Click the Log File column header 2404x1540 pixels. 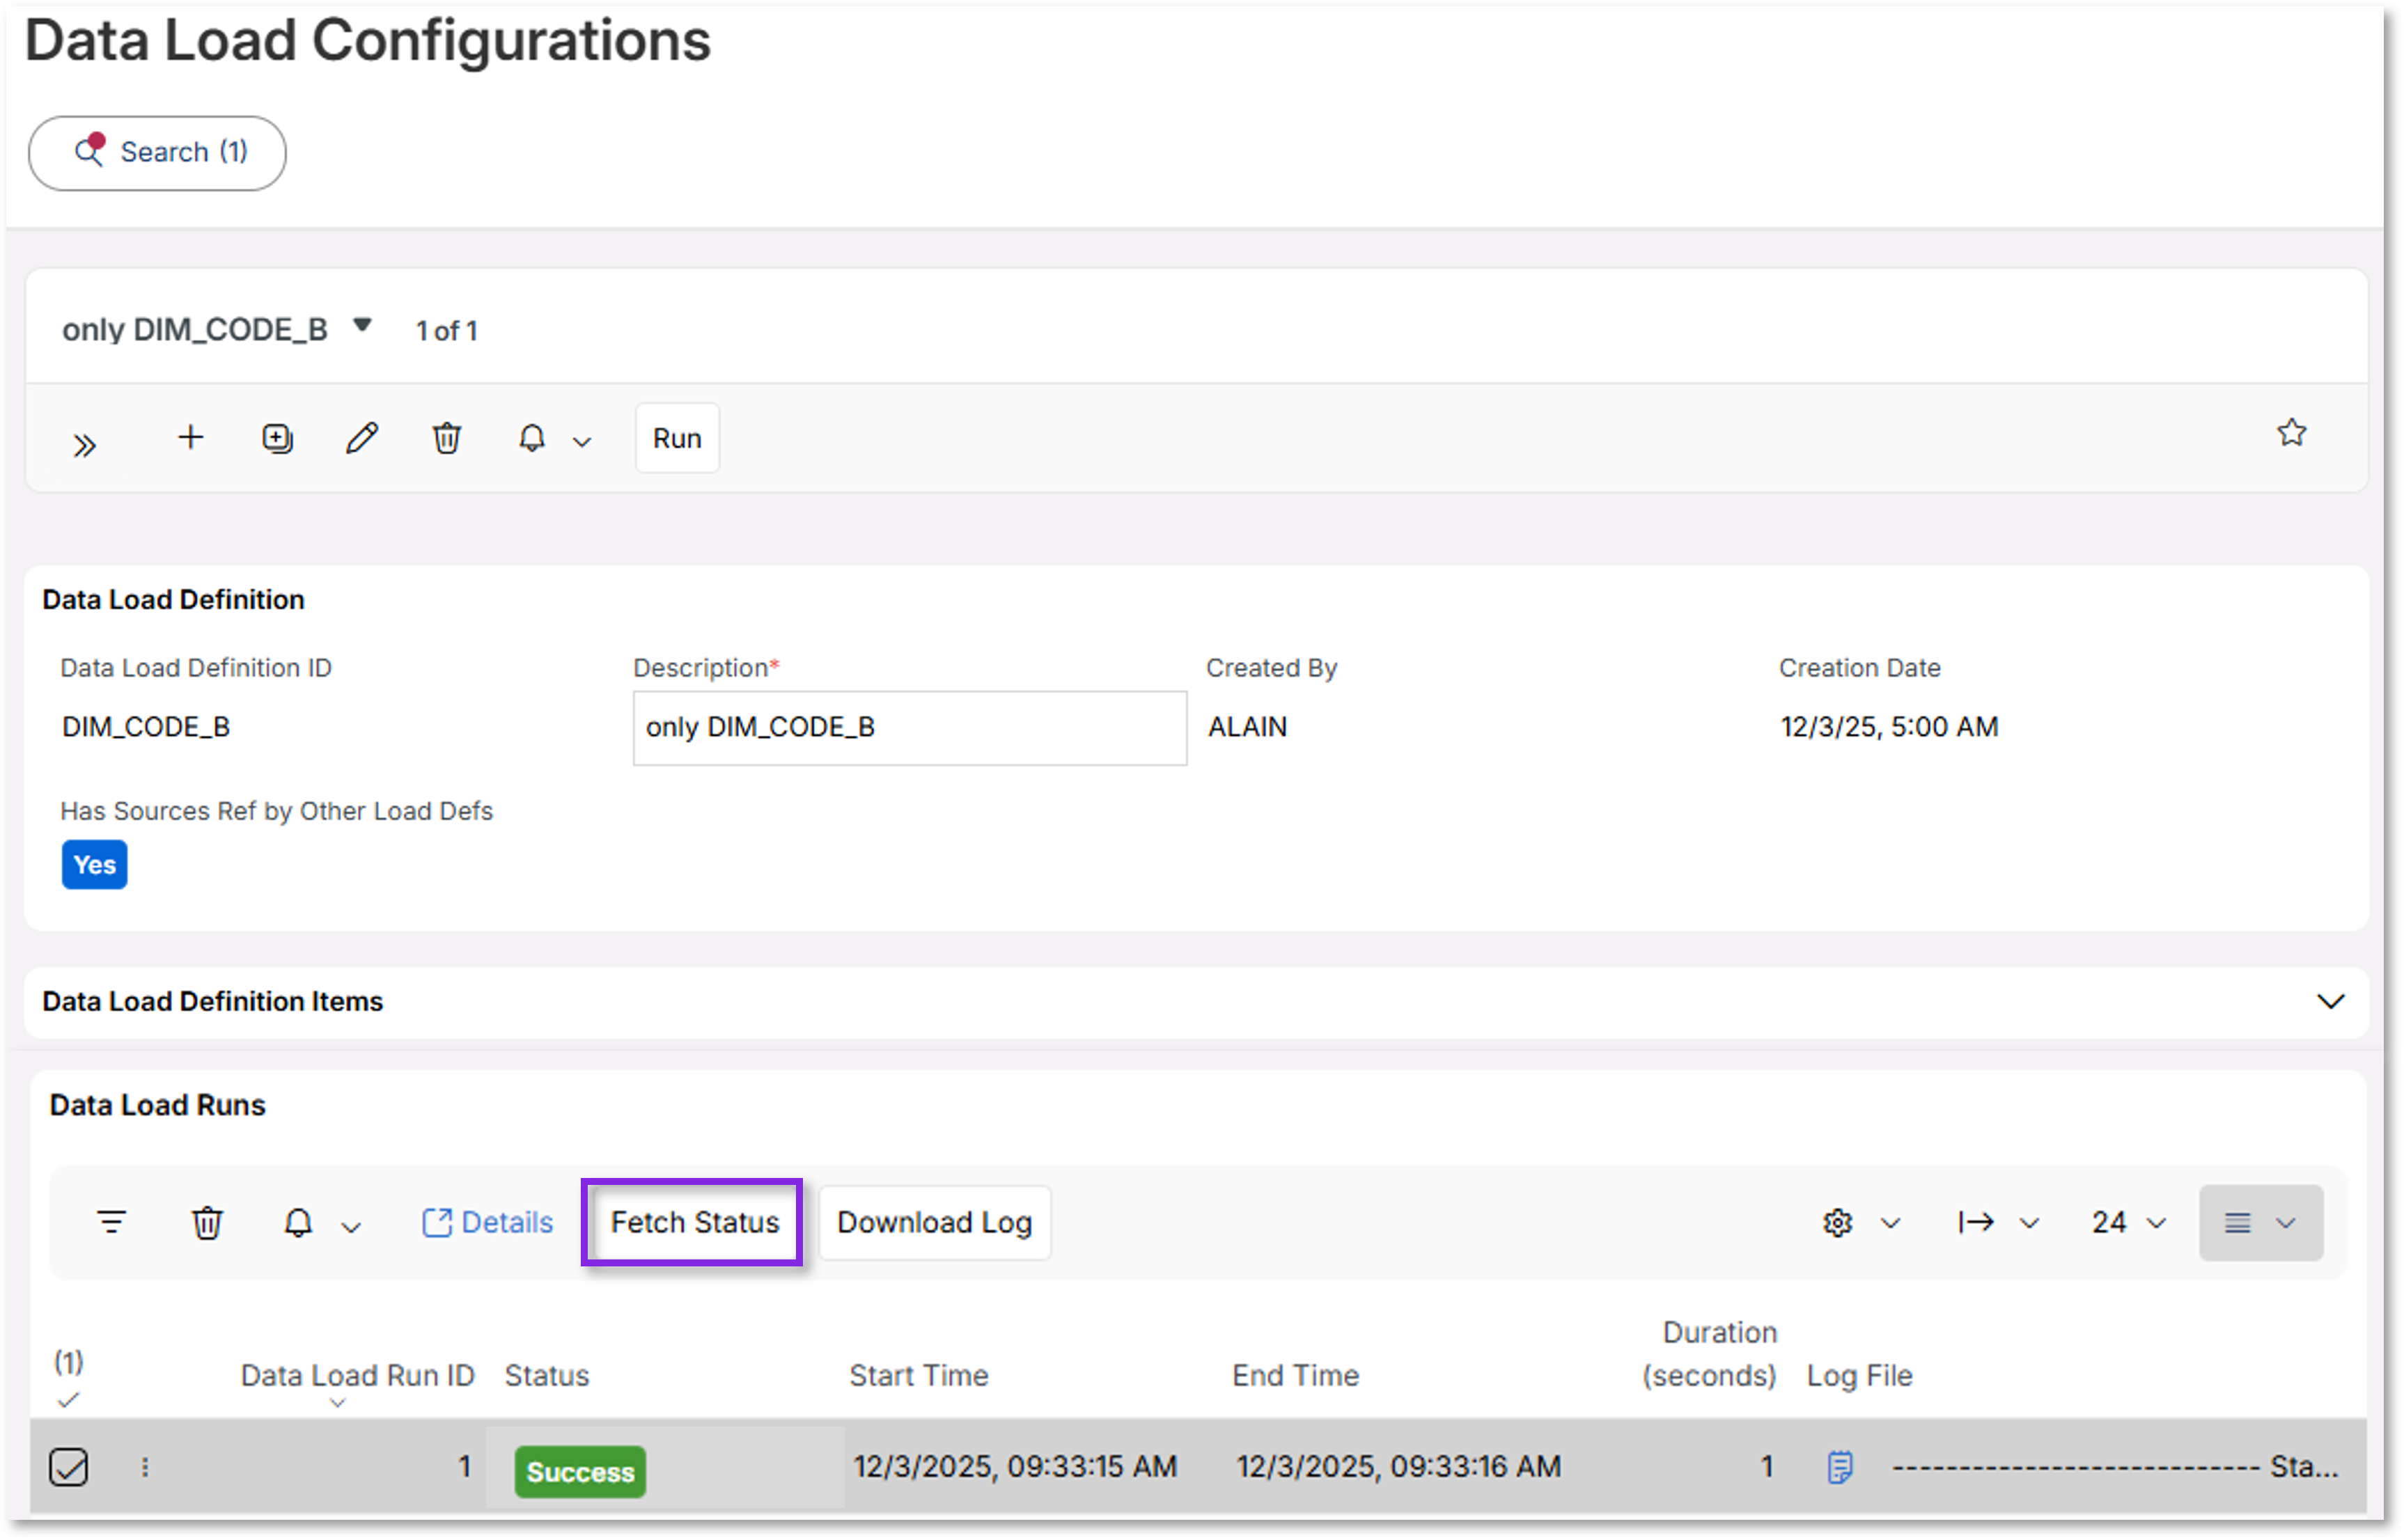[x=1859, y=1376]
